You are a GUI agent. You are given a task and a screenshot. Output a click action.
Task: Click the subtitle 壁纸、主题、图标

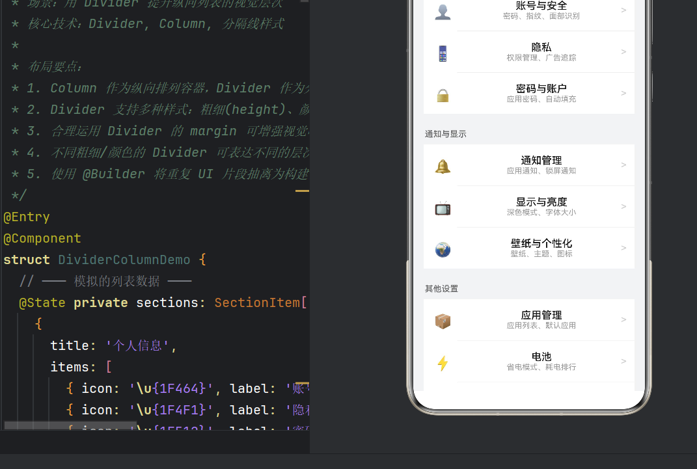541,254
